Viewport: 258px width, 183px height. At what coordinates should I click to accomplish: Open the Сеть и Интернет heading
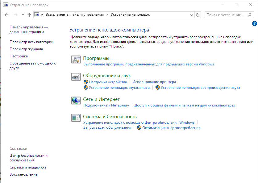click(x=101, y=99)
